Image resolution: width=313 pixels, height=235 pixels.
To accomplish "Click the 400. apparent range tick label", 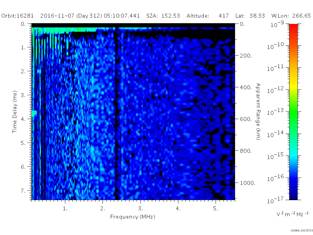I will (x=246, y=87).
